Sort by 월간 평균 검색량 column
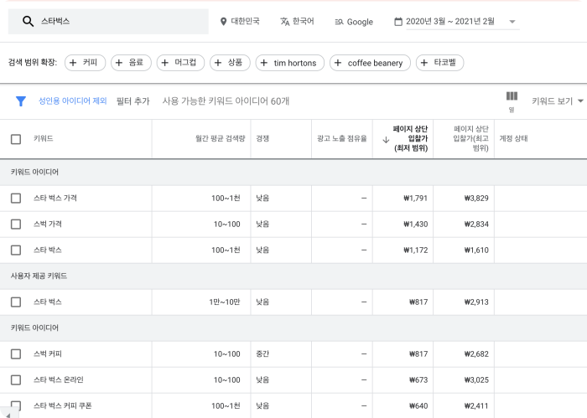This screenshot has width=587, height=418. coord(220,138)
